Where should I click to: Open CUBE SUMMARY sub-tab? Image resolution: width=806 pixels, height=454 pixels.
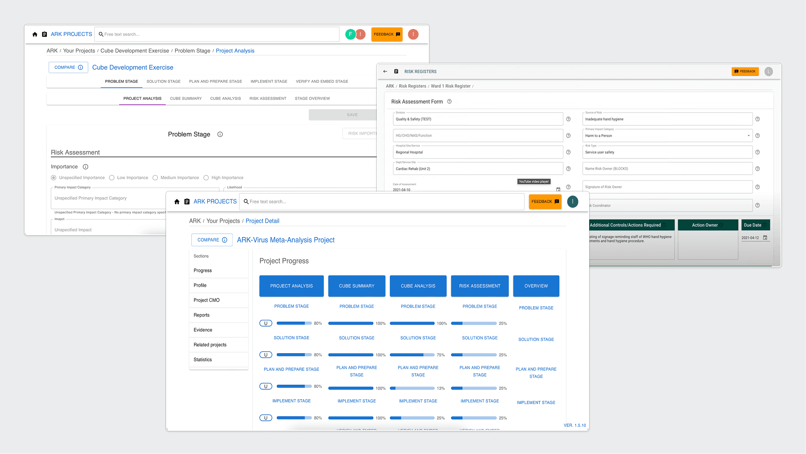[186, 99]
